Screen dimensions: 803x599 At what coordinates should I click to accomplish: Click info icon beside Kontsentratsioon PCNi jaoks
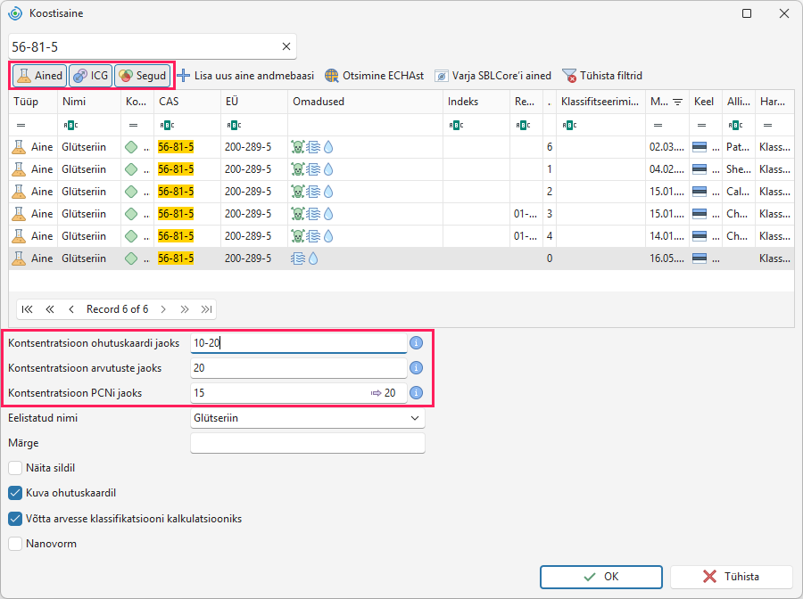pos(417,393)
